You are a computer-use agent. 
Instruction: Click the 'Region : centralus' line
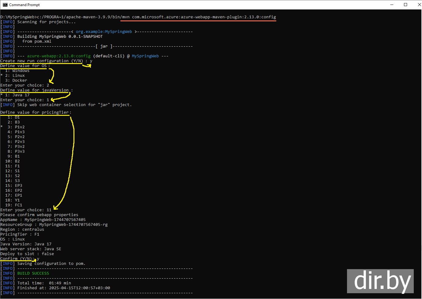22,230
